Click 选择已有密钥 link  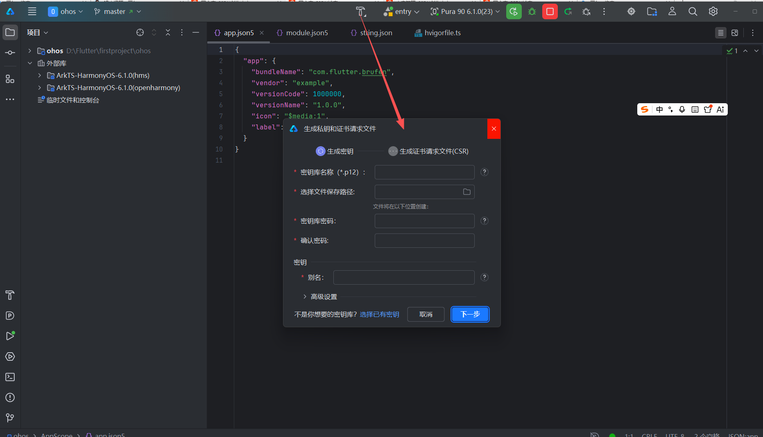point(379,314)
